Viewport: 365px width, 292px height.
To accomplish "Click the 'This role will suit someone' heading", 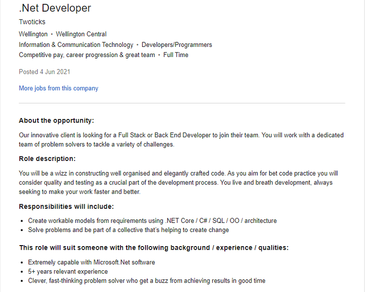I will coord(154,248).
